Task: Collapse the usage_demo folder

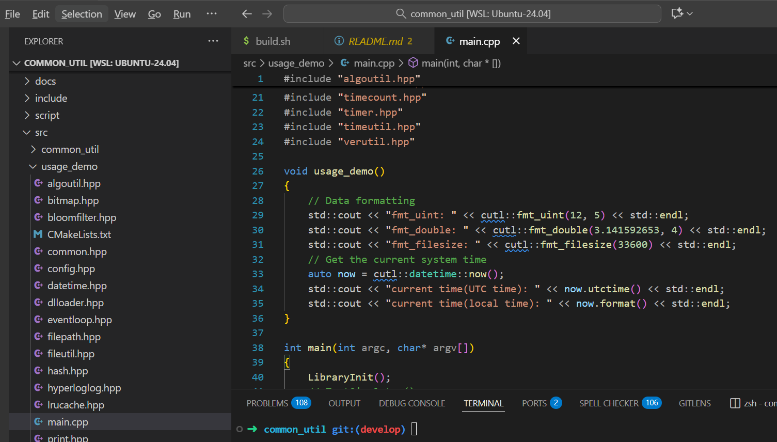Action: 69,166
